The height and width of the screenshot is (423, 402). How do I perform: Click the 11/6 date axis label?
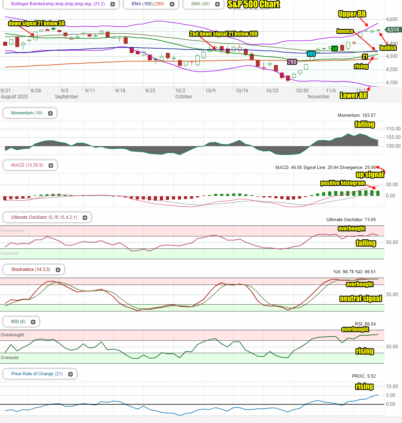click(331, 91)
